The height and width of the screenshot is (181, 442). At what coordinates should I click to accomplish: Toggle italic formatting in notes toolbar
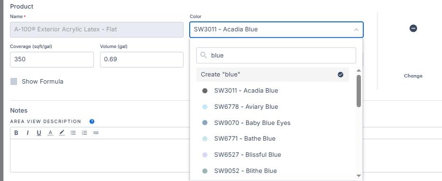28,133
